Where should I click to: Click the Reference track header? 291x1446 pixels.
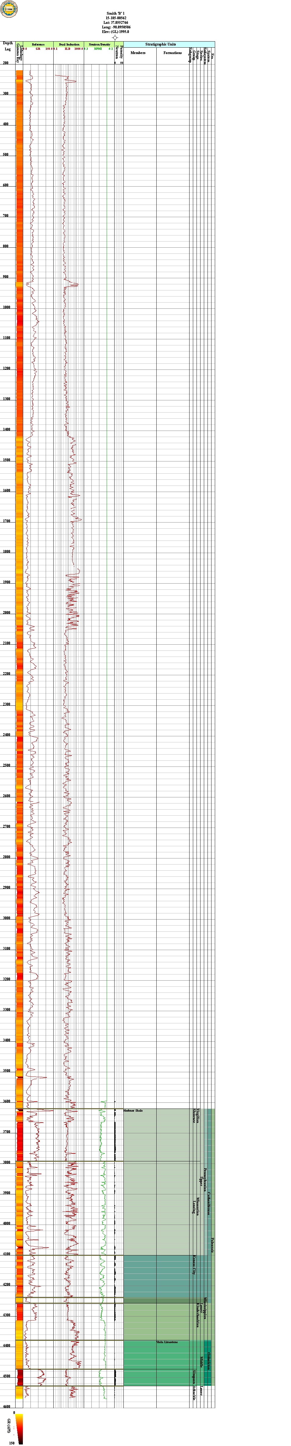(38, 44)
